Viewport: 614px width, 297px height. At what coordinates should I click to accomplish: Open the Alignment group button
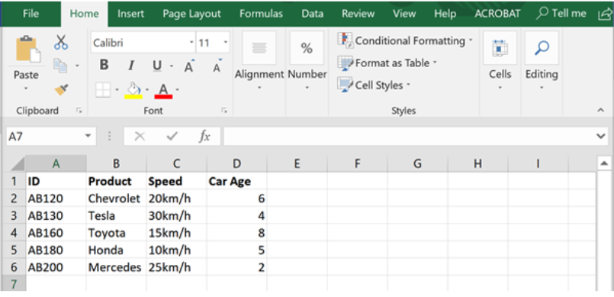point(259,48)
